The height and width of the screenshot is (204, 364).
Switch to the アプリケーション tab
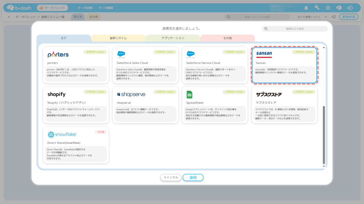click(173, 38)
